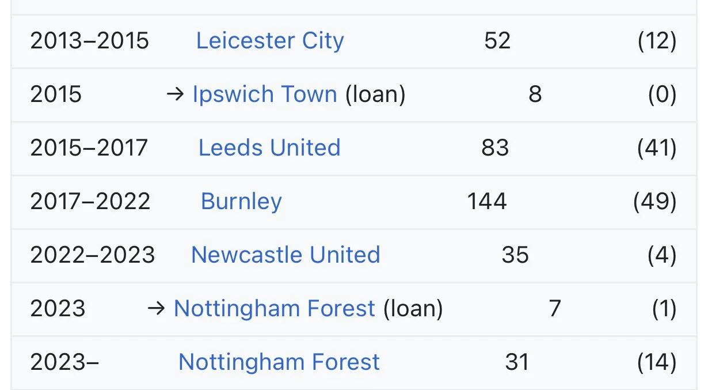This screenshot has width=708, height=390.
Task: Select the 2013–2015 years cell
Action: tap(89, 41)
